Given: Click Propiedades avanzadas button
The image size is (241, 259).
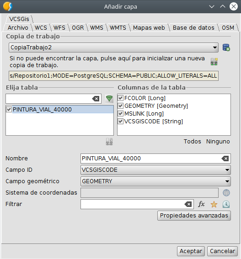Looking at the screenshot, I should pos(194,216).
